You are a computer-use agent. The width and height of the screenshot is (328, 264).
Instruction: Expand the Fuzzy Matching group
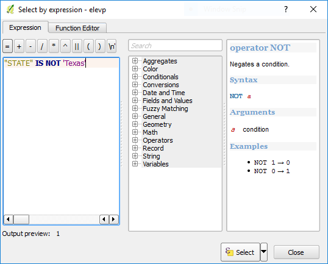click(135, 109)
